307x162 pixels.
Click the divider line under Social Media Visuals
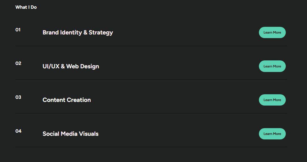pos(151,147)
